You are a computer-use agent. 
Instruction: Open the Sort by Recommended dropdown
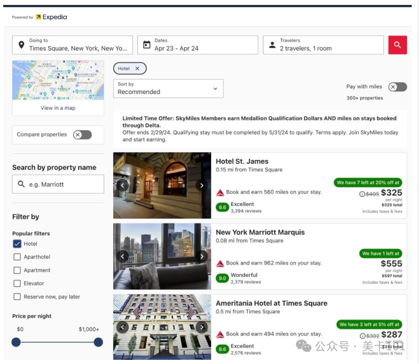(168, 88)
